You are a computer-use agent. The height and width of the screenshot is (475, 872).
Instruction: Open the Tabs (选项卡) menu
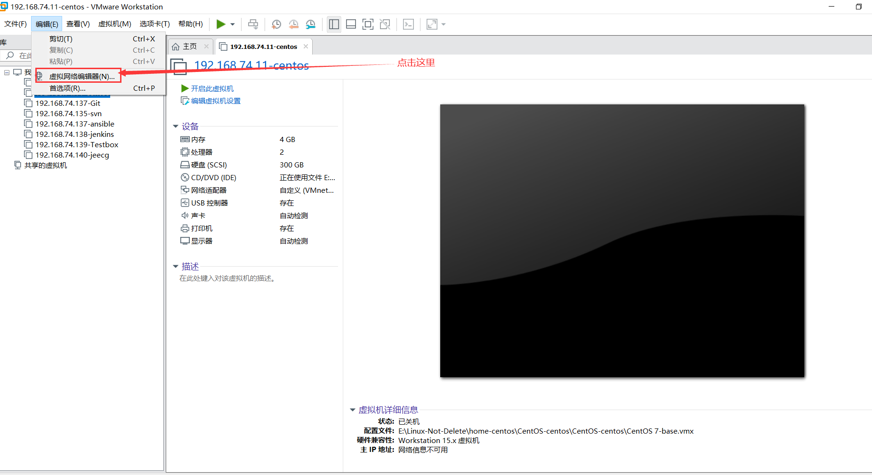click(x=155, y=24)
